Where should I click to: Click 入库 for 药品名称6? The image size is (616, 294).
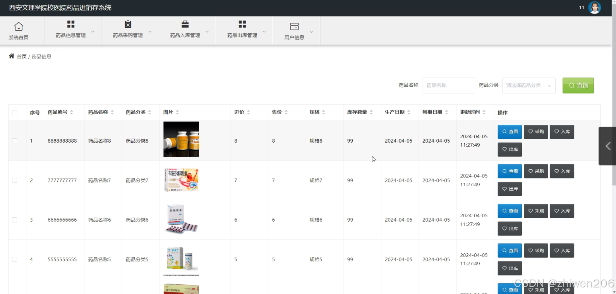tap(562, 211)
